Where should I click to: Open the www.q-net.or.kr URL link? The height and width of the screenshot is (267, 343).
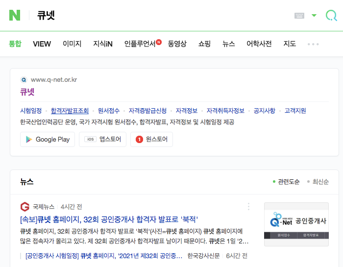(54, 80)
